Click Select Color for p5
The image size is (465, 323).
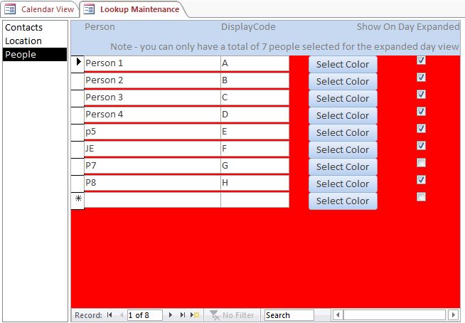(x=343, y=132)
